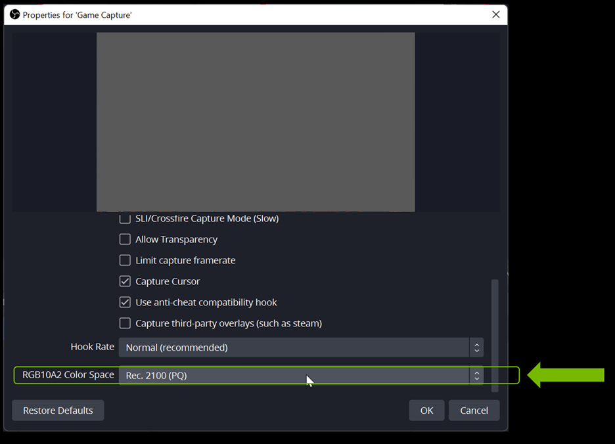Confirm settings with the OK button
The height and width of the screenshot is (444, 615).
(426, 410)
